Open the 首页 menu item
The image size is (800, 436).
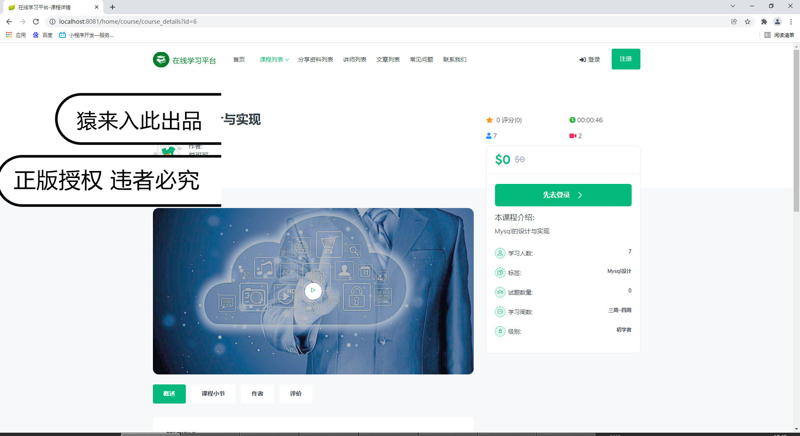click(x=239, y=59)
